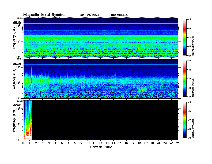Screen dimensions: 212x164
Task: Click the hour 23 tick label on the time axis
Action: coord(171,143)
